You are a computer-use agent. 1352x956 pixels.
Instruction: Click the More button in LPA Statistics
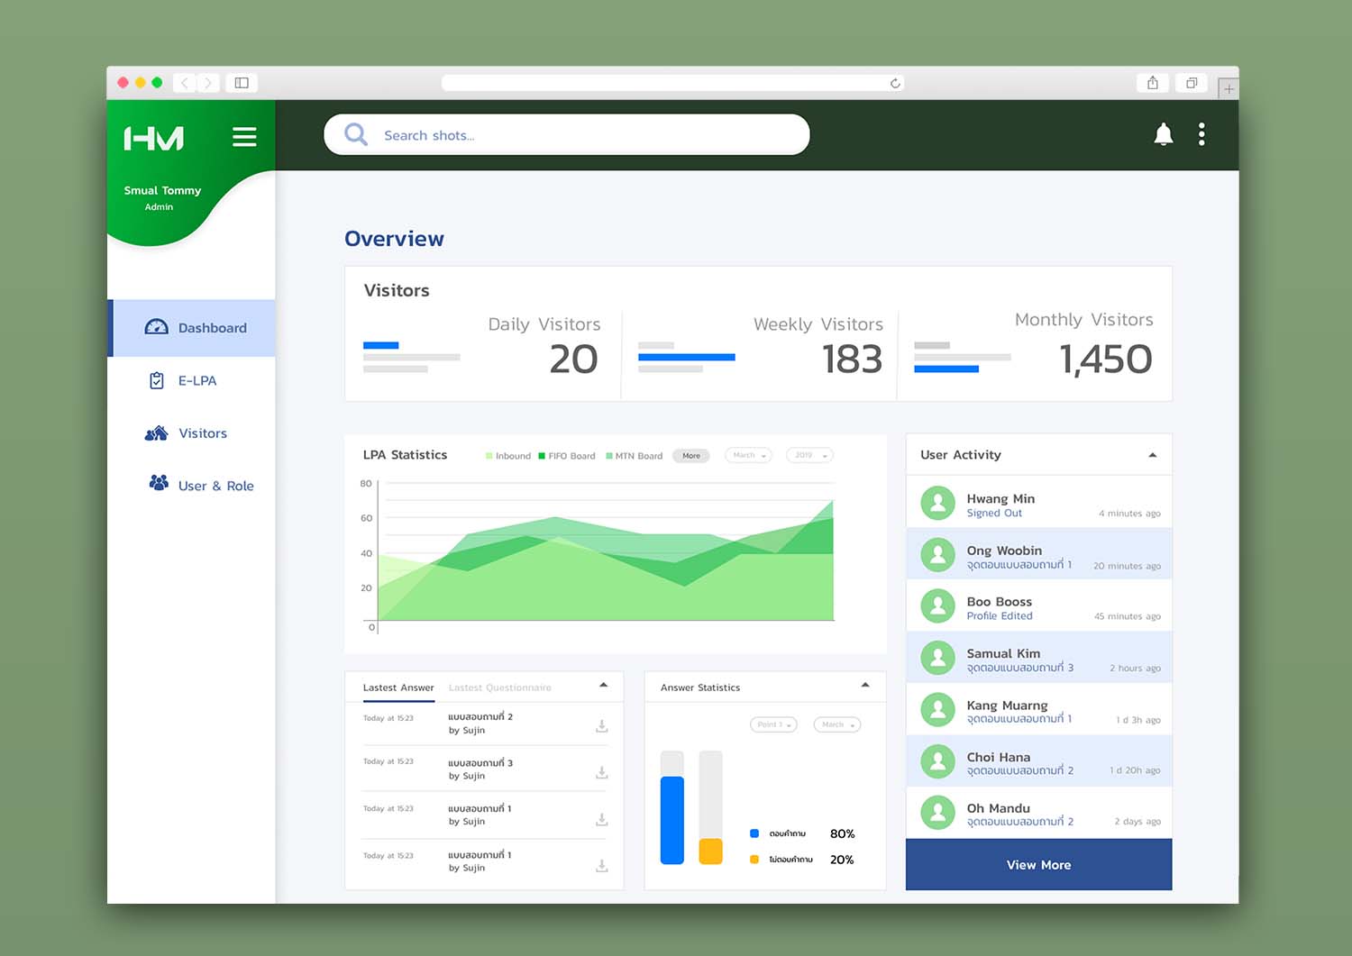pyautogui.click(x=691, y=456)
